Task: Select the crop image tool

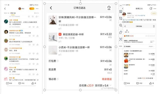Action: 121,18
